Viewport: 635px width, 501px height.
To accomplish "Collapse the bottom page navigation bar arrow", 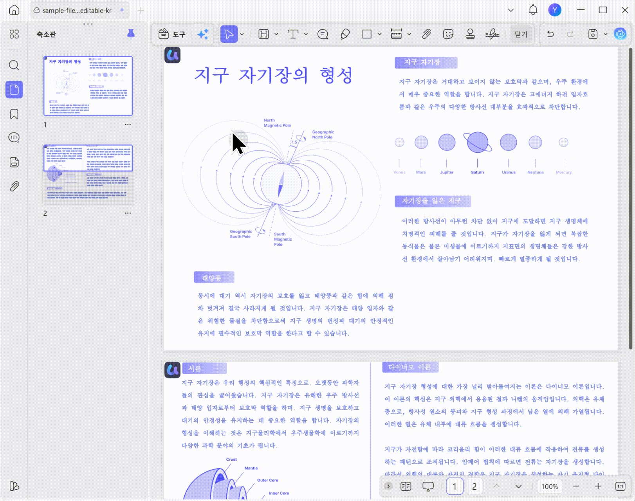I will [x=388, y=487].
